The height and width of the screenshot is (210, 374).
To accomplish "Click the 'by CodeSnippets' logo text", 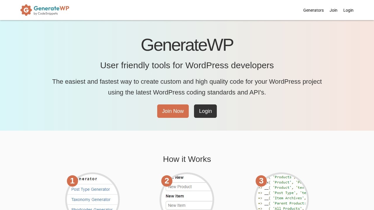I will (x=46, y=14).
